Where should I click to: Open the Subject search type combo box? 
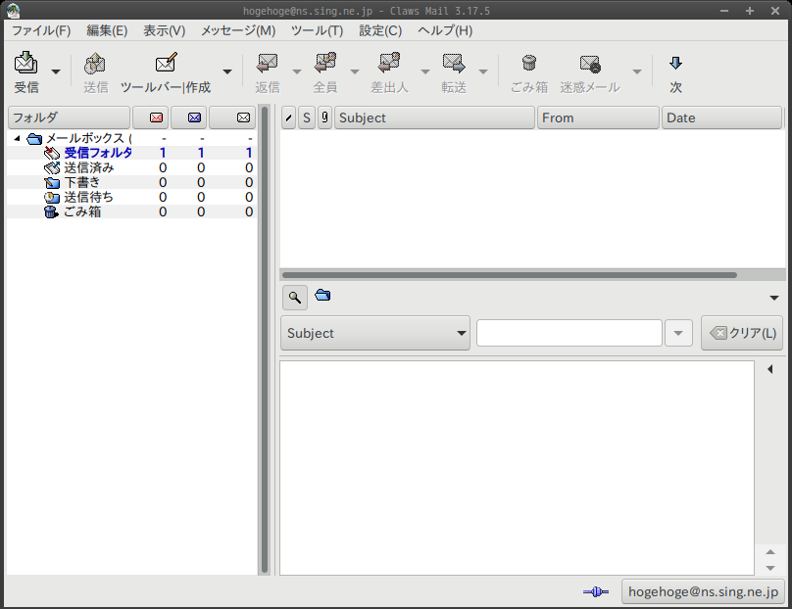pos(375,333)
